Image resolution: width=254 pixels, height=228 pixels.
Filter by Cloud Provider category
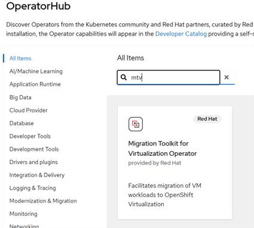[x=29, y=110]
